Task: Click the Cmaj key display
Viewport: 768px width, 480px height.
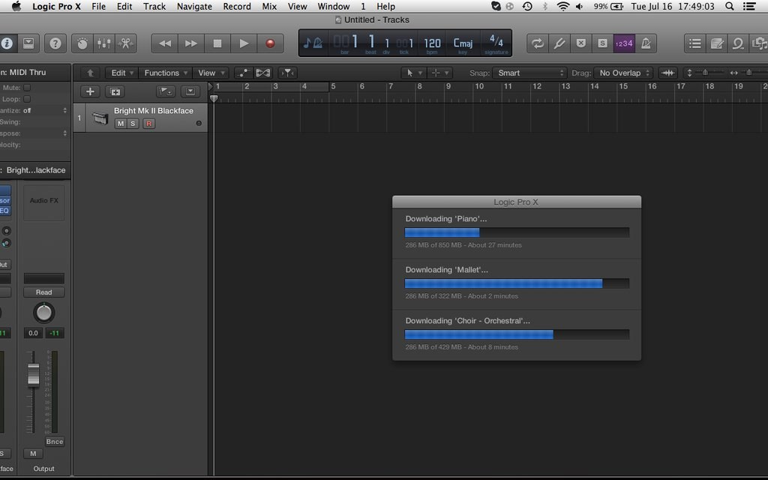Action: (463, 43)
